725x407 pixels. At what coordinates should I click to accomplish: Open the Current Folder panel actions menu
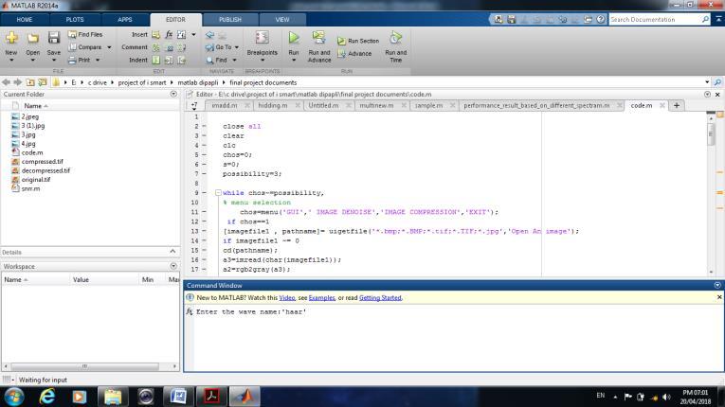pyautogui.click(x=172, y=94)
